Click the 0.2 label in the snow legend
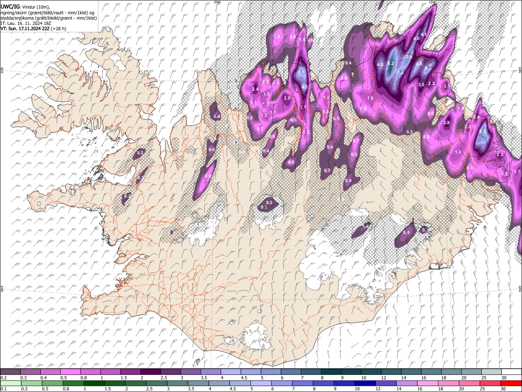Viewport: 522px width, 392px height. tap(3, 378)
